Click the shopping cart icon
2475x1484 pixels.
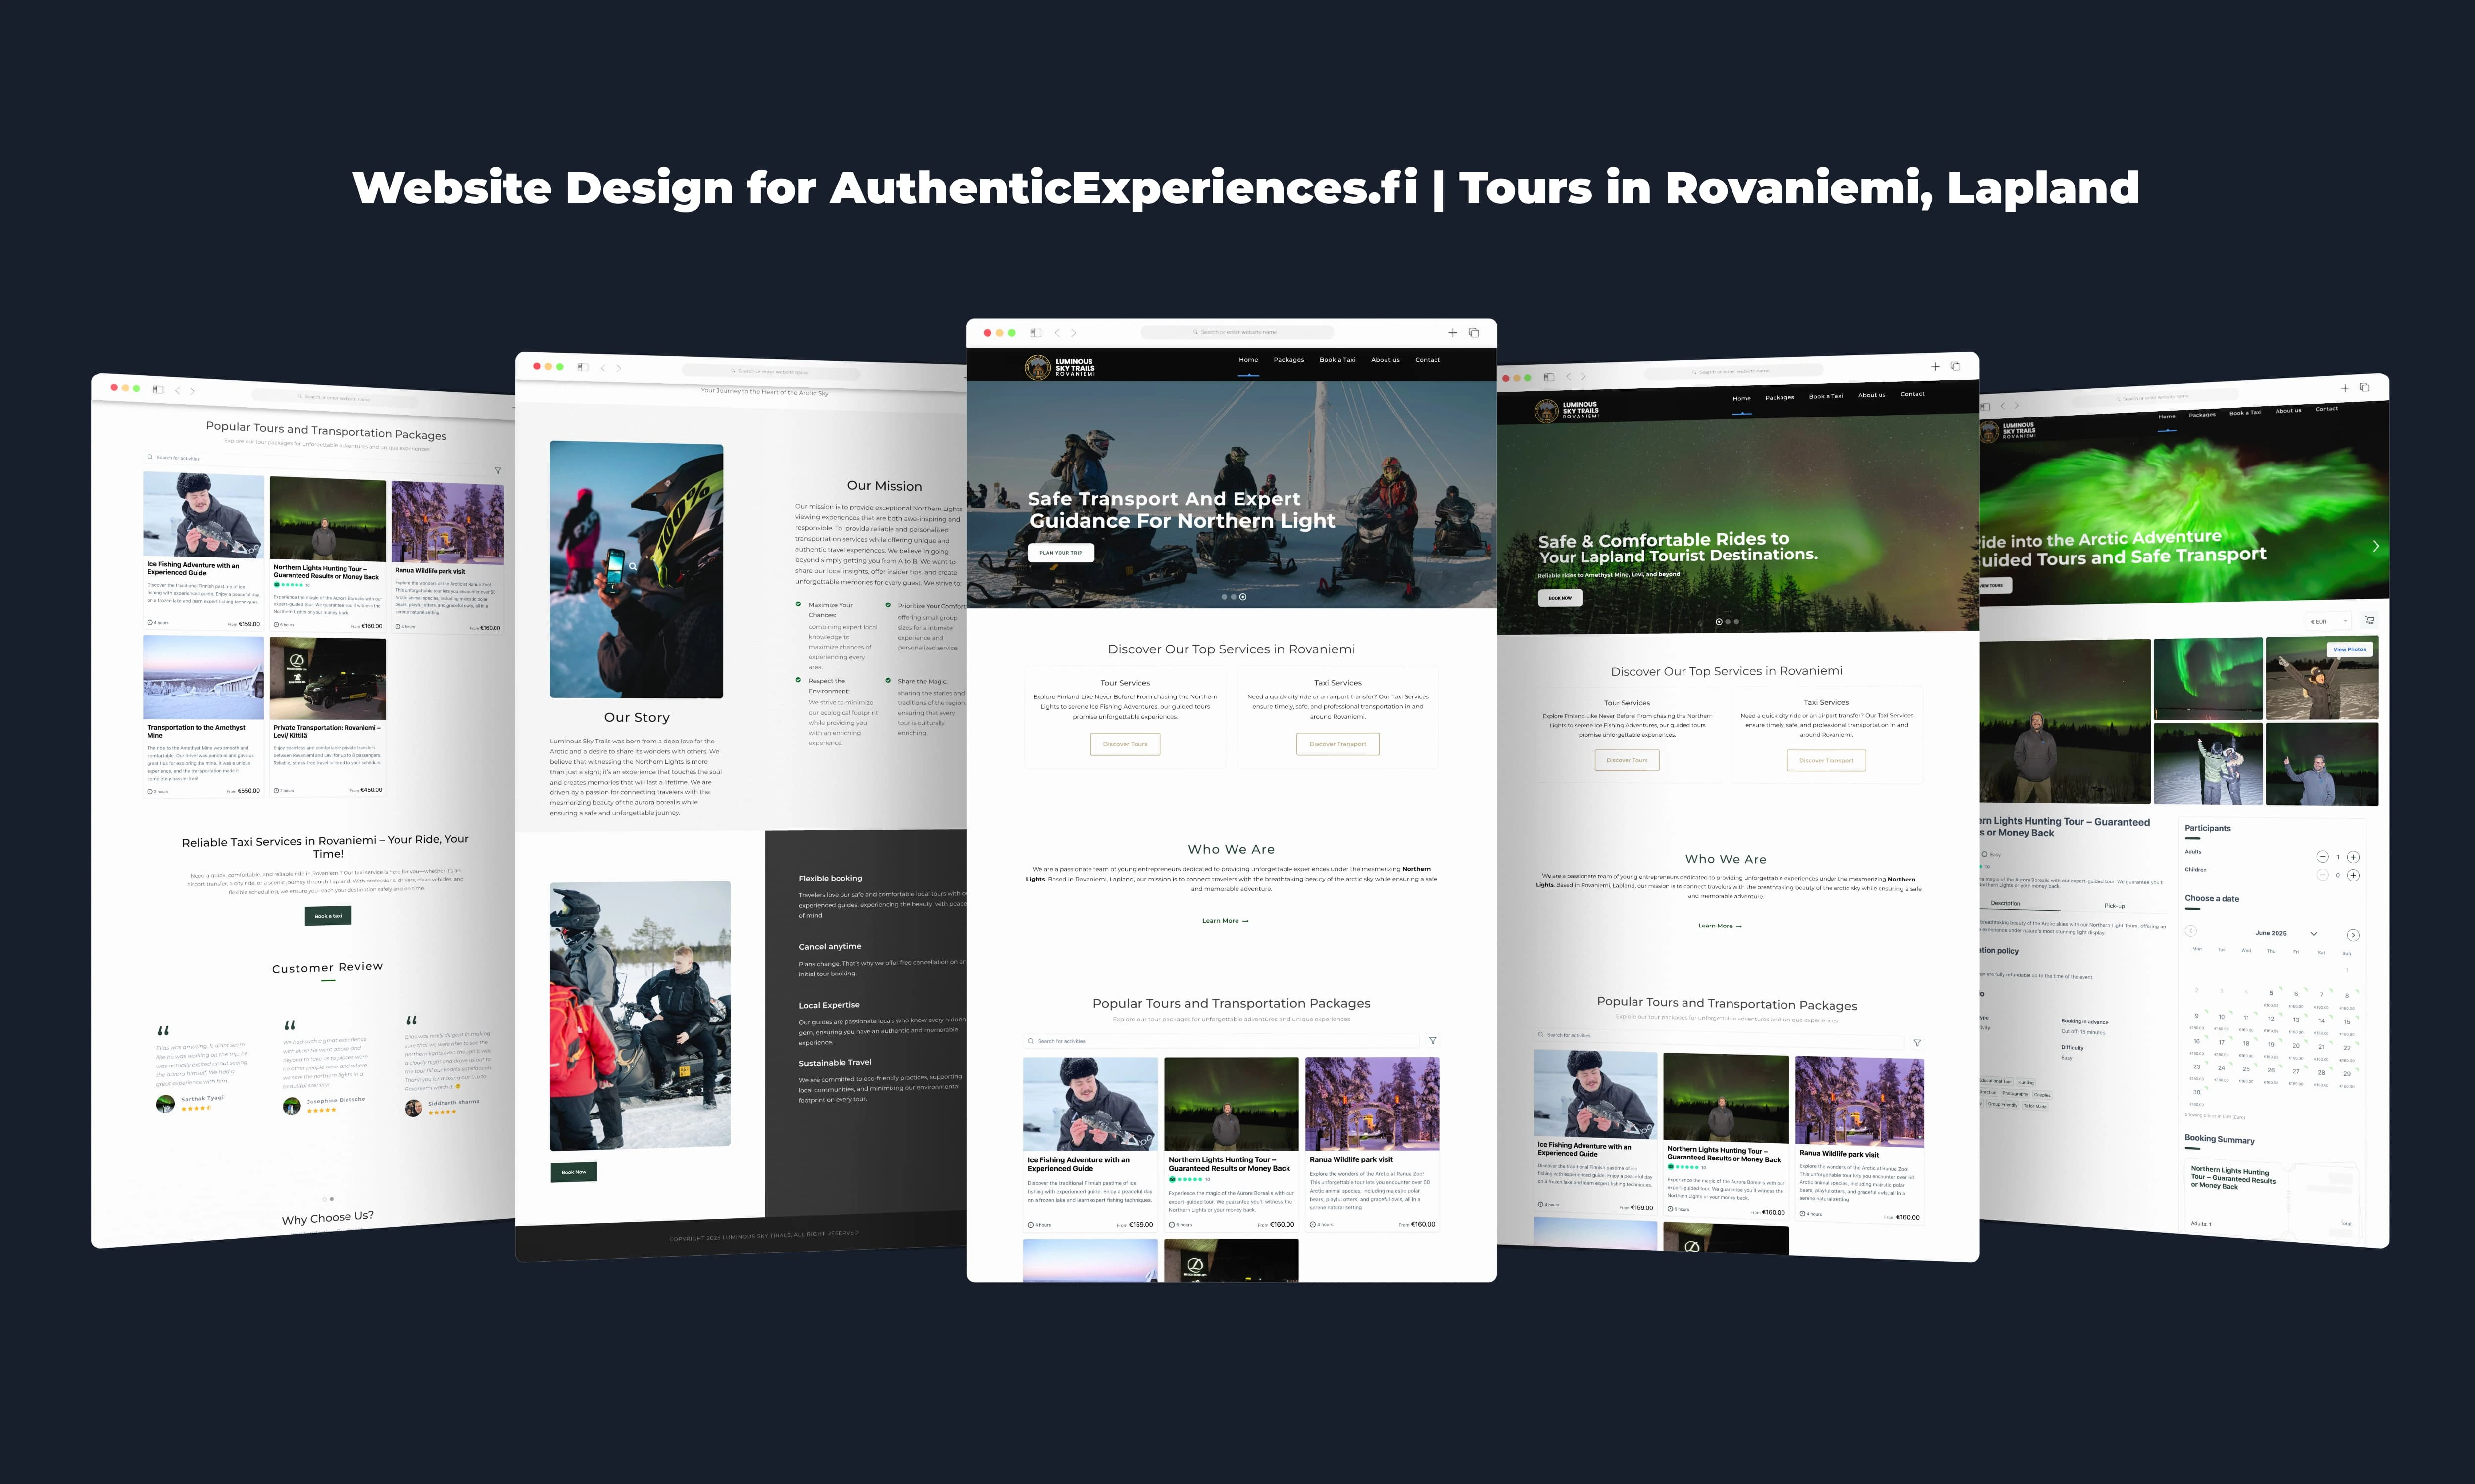[2369, 620]
